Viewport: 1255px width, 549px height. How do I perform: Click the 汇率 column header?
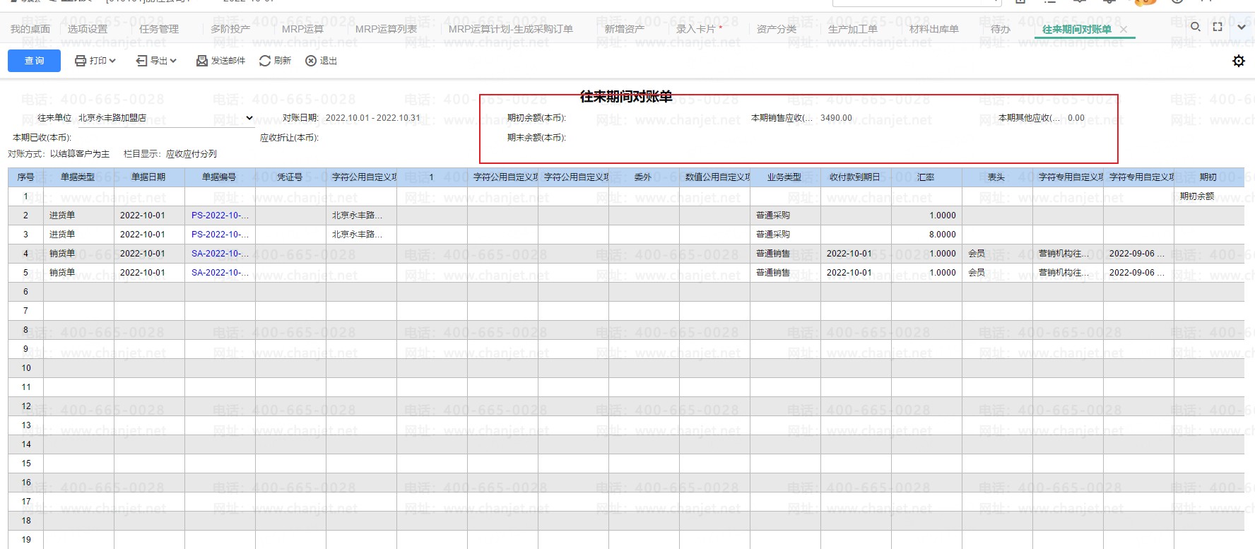pyautogui.click(x=926, y=177)
